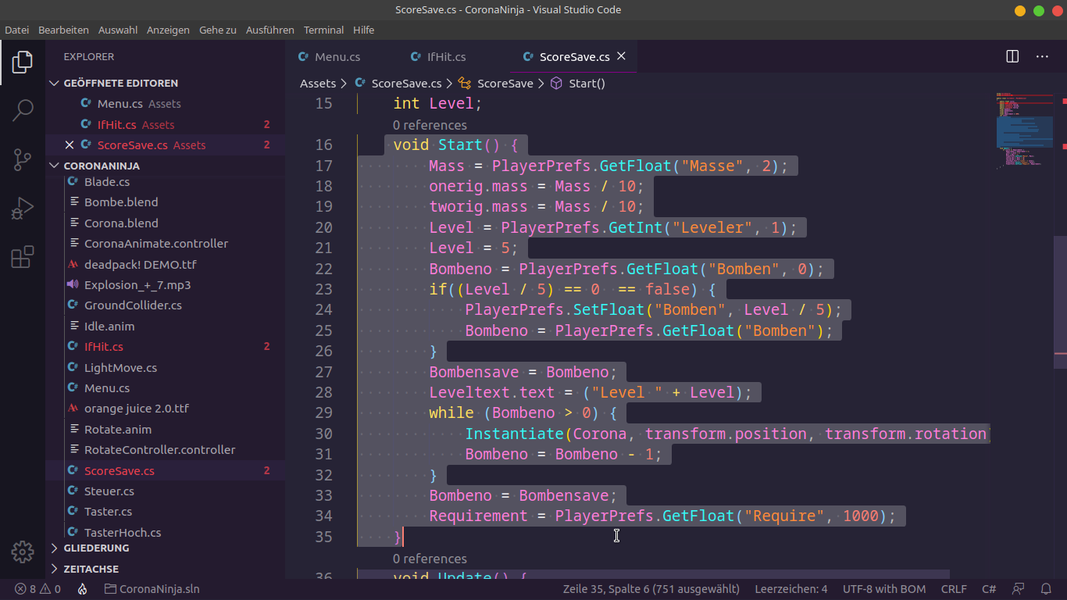Open the Manage gear at activity bar bottom
The height and width of the screenshot is (600, 1067).
pos(23,552)
